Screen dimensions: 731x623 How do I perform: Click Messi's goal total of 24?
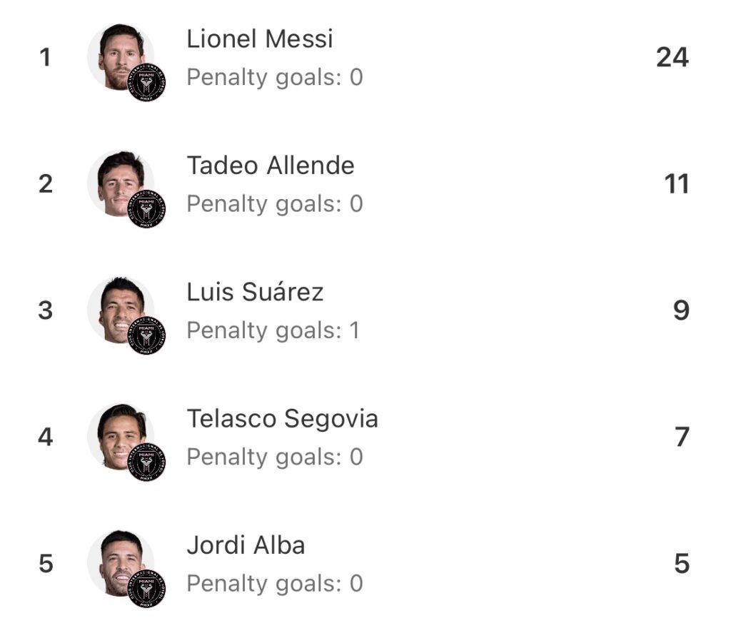(x=672, y=57)
